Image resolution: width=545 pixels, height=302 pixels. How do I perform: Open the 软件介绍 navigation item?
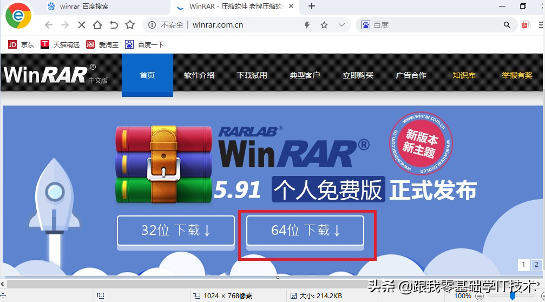199,75
